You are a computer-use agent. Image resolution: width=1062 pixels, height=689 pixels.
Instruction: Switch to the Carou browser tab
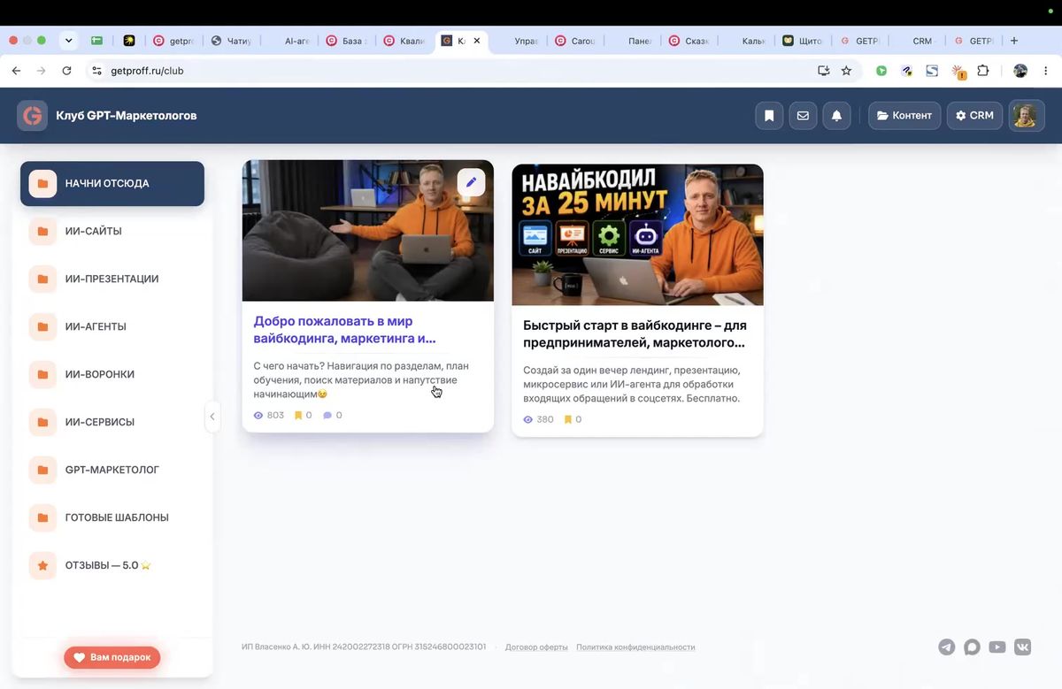[577, 41]
